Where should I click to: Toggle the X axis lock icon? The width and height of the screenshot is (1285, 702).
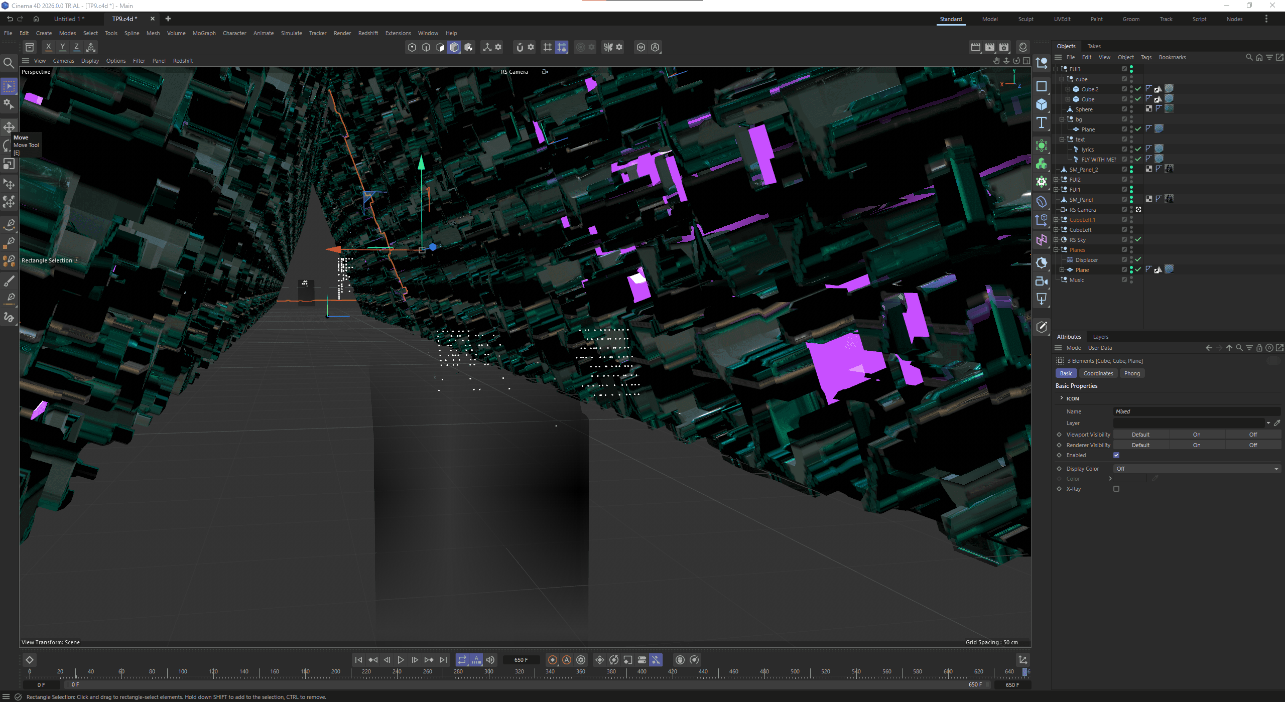(48, 47)
